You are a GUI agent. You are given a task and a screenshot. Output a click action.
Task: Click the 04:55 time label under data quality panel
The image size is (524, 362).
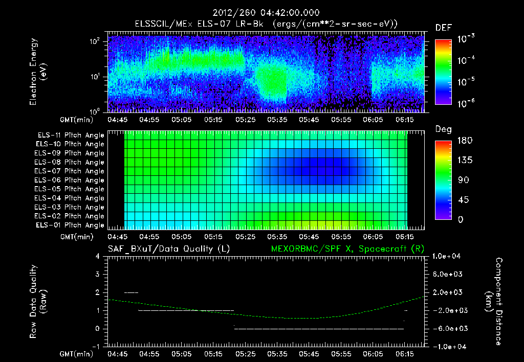coord(149,354)
